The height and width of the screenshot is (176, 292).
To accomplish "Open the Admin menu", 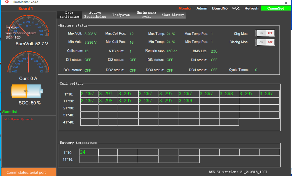I will (202, 8).
